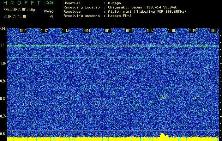Click the 0.7 frequency axis label
Image resolution: width=222 pixels, height=141 pixels.
pyautogui.click(x=3, y=116)
